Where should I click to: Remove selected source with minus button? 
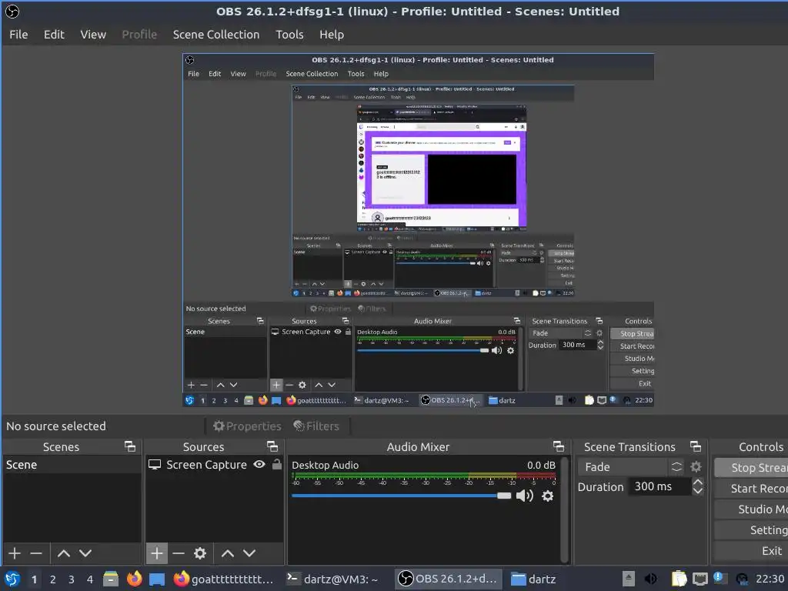tap(179, 553)
